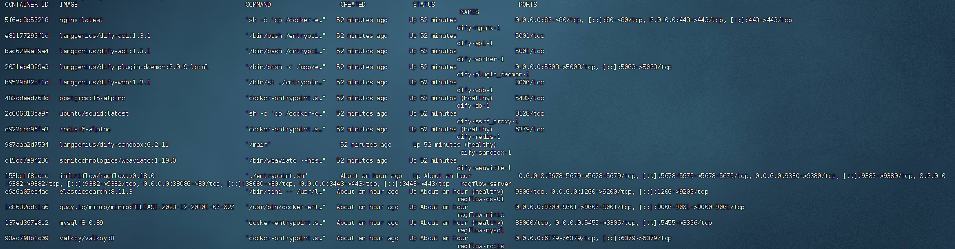Select container ID 482ddaad768d
The width and height of the screenshot is (955, 249).
27,98
